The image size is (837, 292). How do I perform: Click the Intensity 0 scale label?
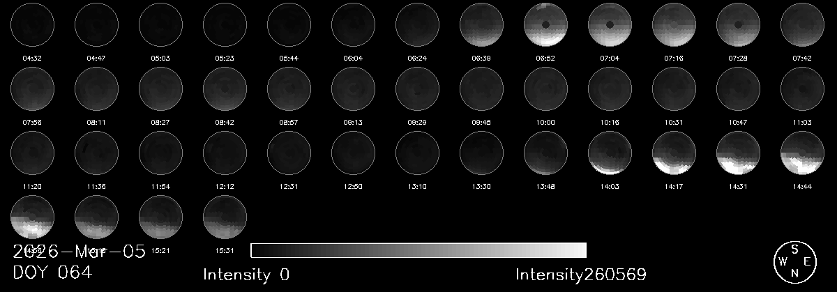coord(246,275)
